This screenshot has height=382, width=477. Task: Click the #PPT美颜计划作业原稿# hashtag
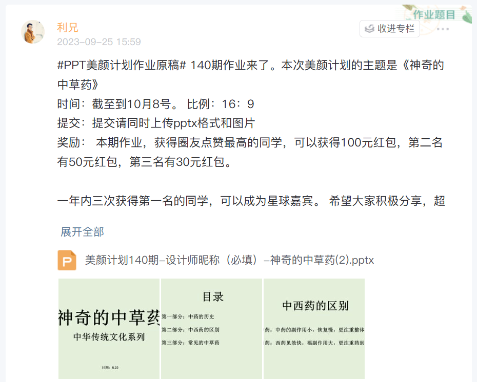click(x=122, y=65)
